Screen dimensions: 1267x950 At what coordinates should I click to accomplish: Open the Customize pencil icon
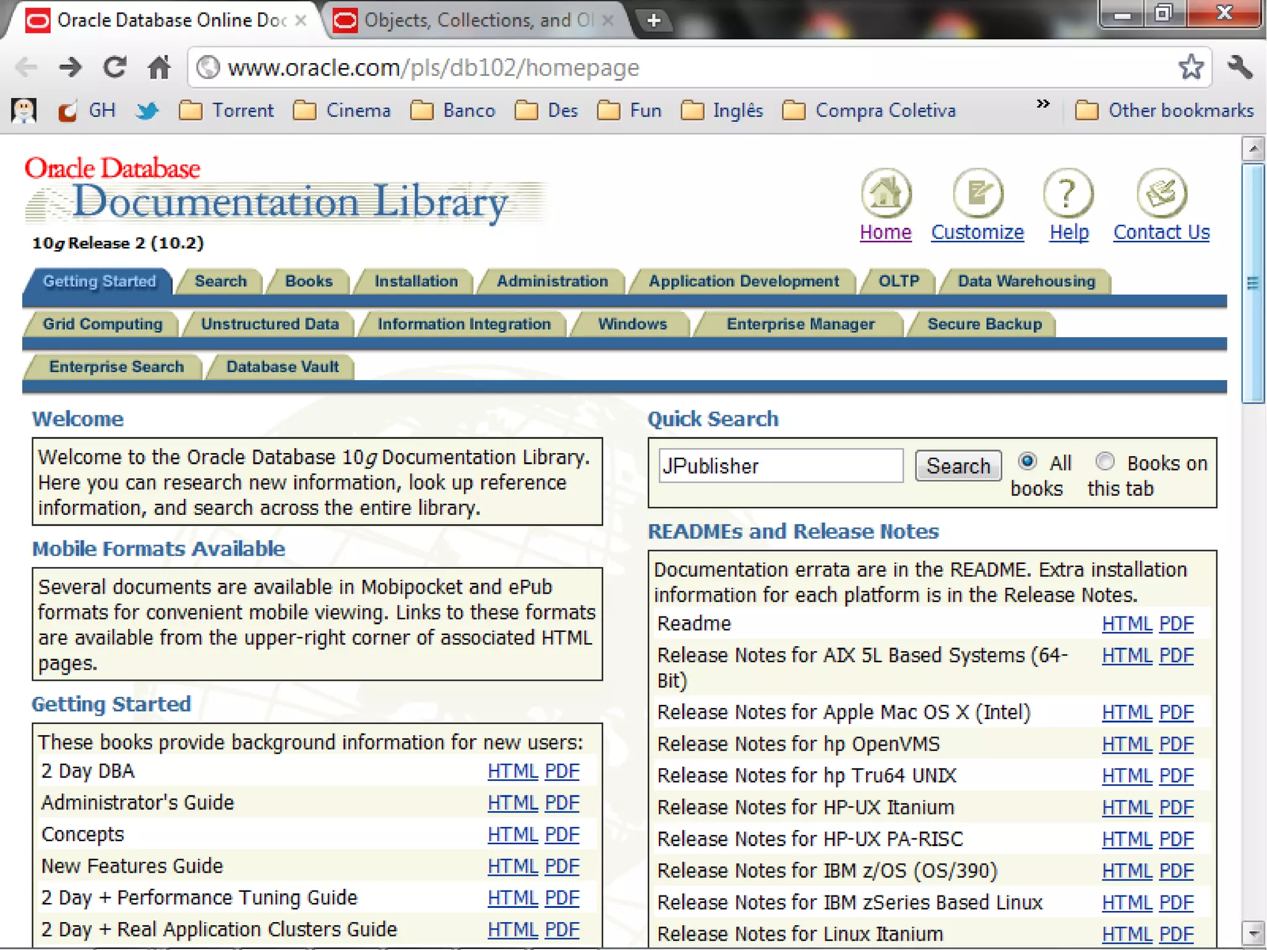coord(977,192)
